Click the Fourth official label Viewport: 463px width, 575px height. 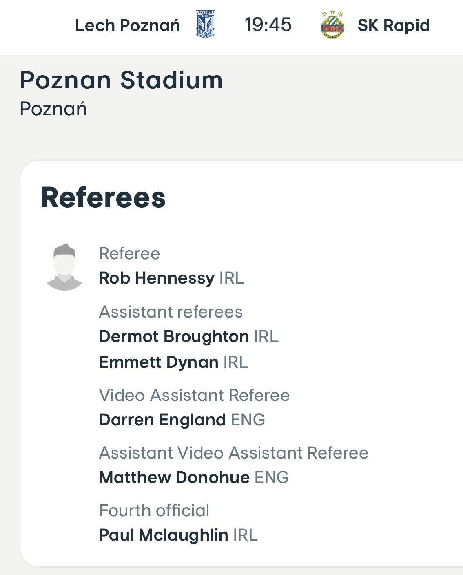point(154,511)
